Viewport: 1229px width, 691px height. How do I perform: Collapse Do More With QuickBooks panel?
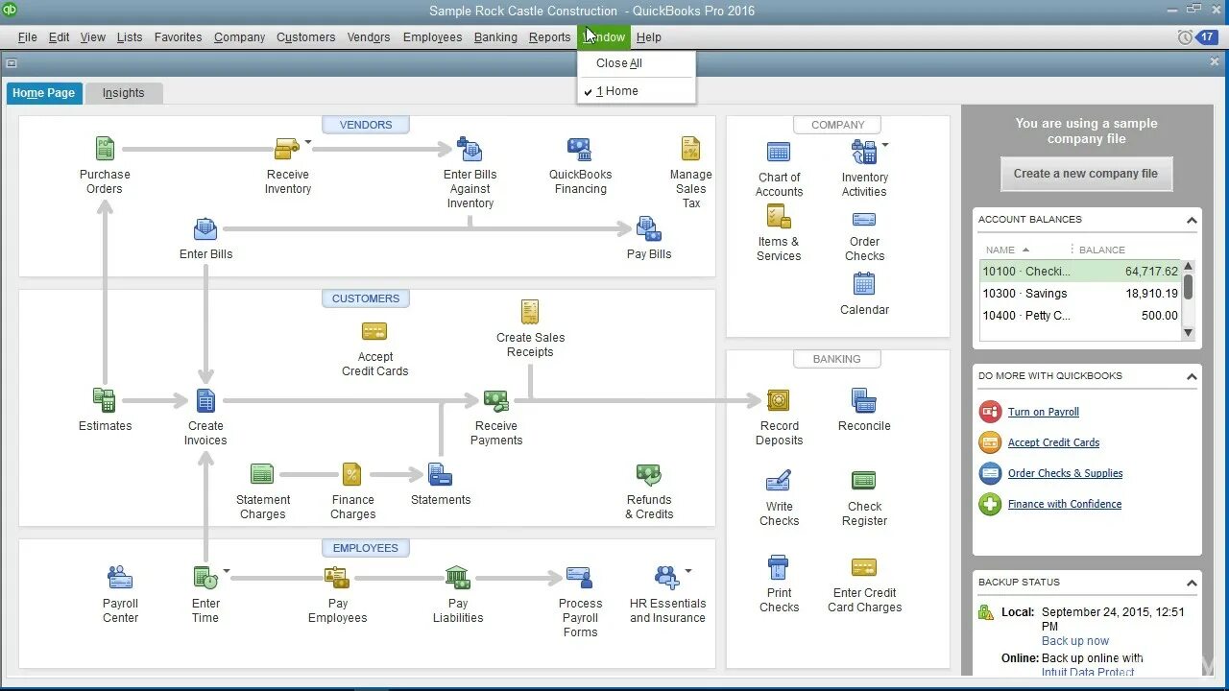(1192, 376)
